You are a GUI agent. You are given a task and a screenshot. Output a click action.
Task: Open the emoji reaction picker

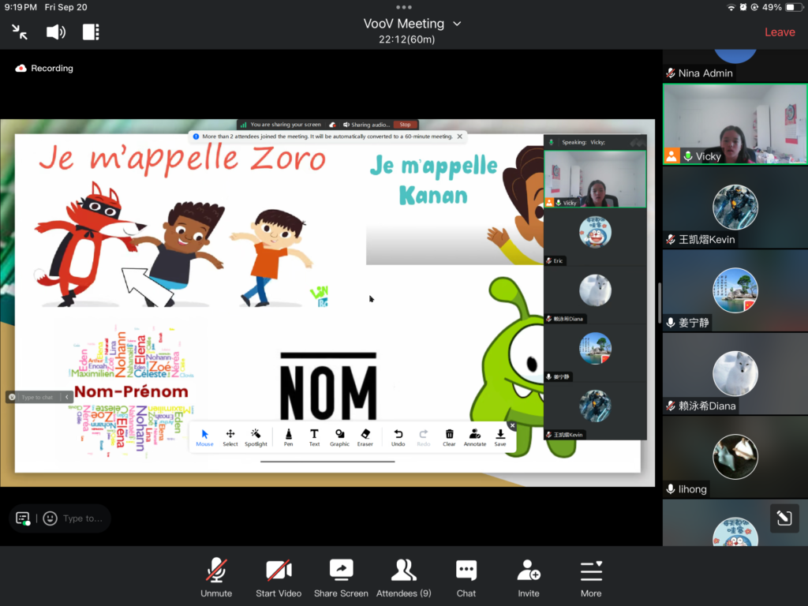[x=50, y=518]
